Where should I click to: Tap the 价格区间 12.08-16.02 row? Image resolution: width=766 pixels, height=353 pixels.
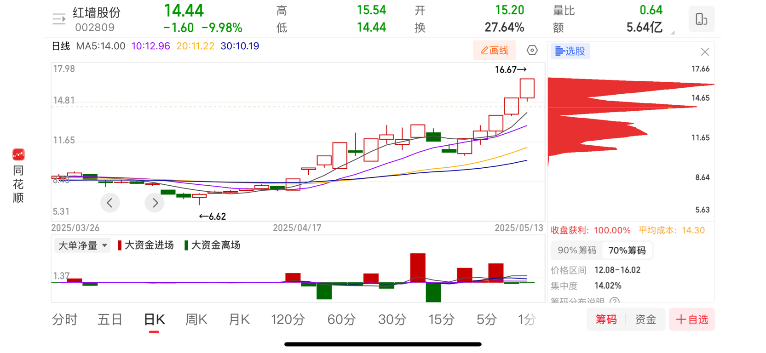point(596,270)
